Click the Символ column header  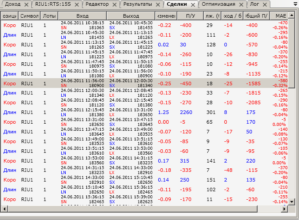[30, 15]
